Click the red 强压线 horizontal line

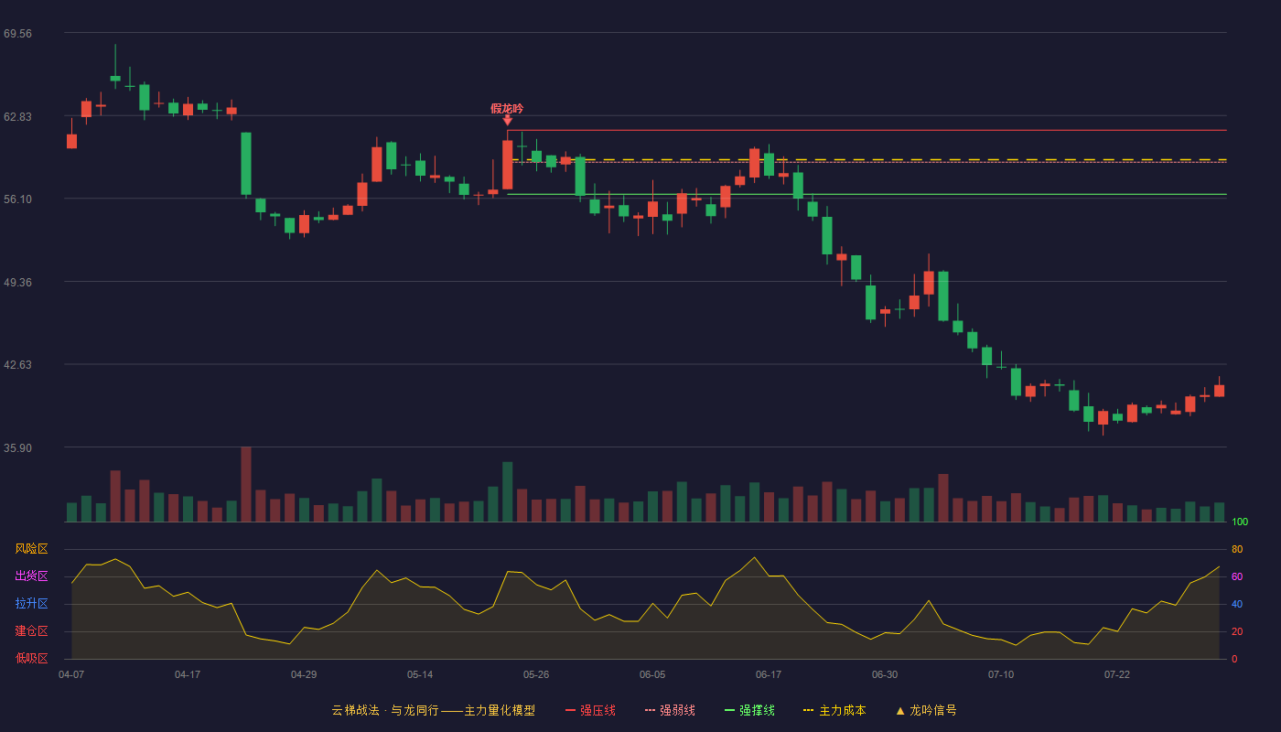[867, 130]
